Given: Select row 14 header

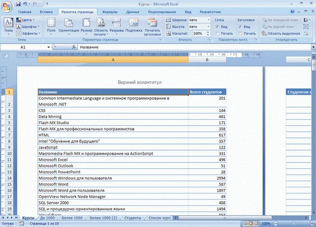Looking at the screenshot, I should 9,178.
